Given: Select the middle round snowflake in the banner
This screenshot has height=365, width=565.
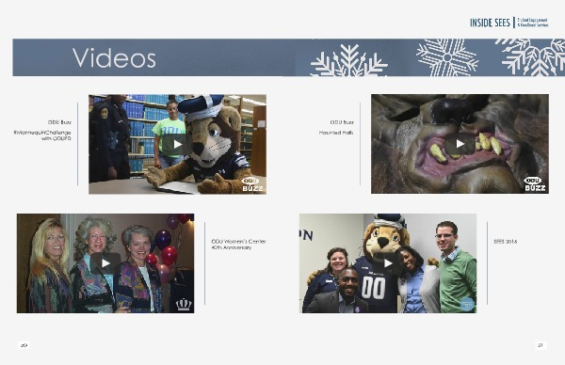Looking at the screenshot, I should 447,57.
